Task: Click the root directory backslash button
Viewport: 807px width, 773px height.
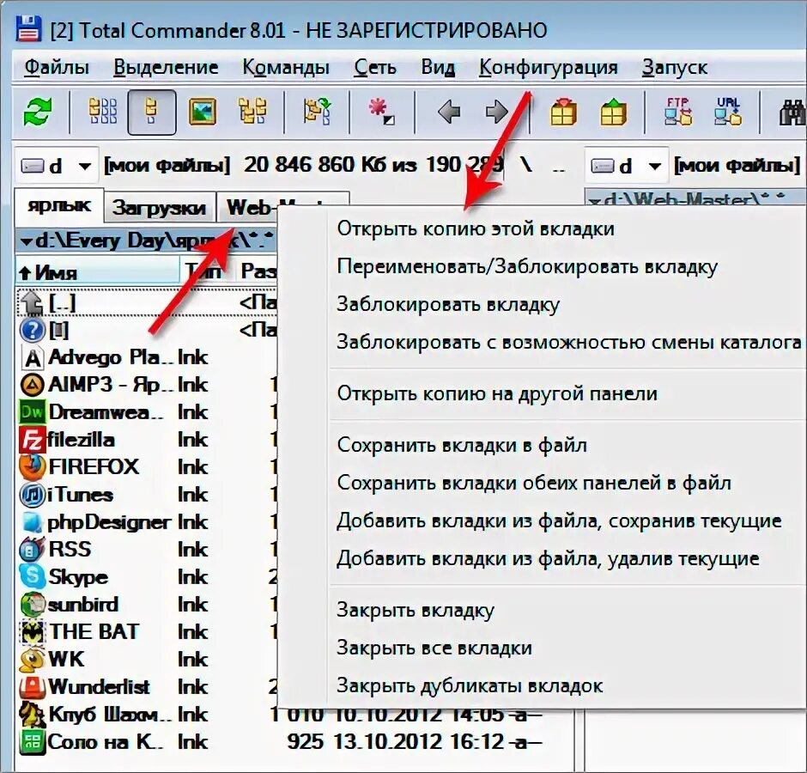Action: (x=525, y=165)
